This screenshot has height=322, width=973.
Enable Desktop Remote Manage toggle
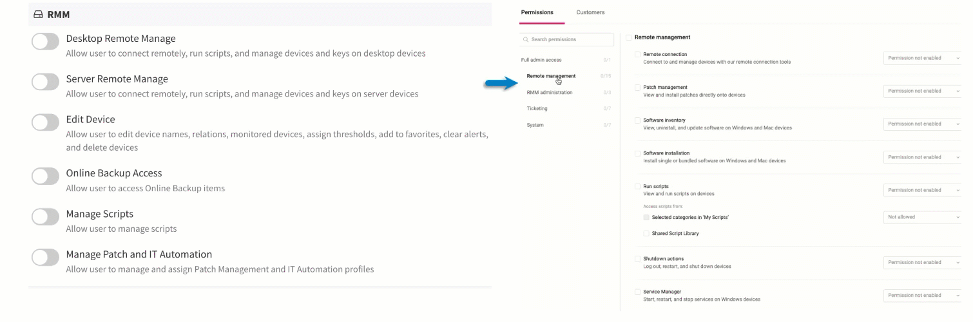(45, 42)
